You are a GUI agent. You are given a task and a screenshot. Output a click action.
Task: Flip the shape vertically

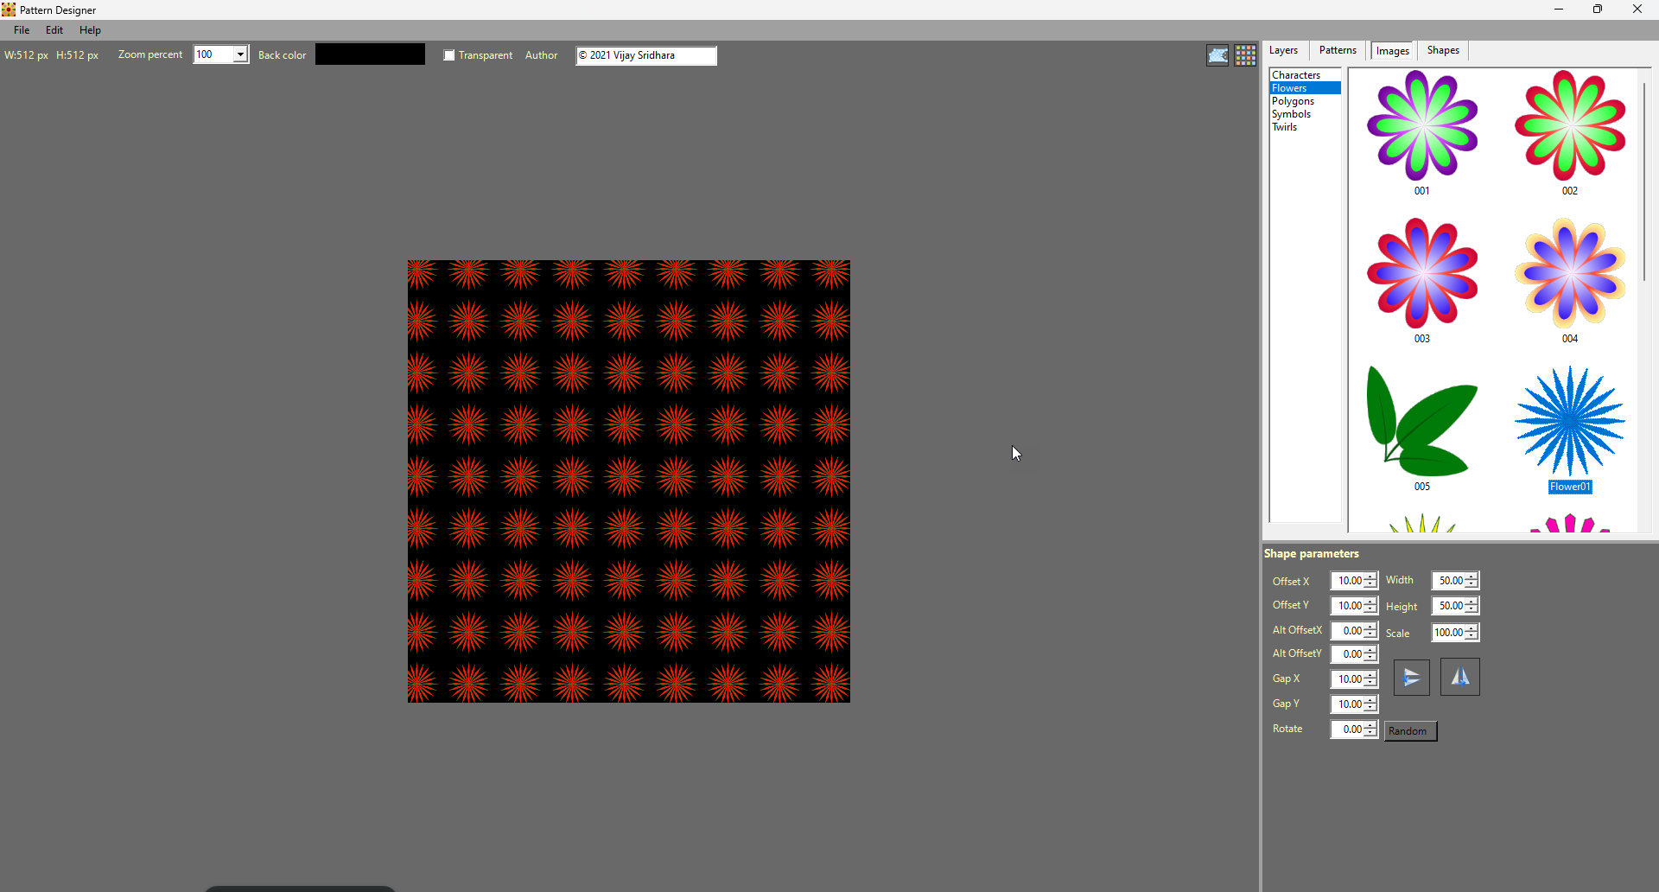1411,678
